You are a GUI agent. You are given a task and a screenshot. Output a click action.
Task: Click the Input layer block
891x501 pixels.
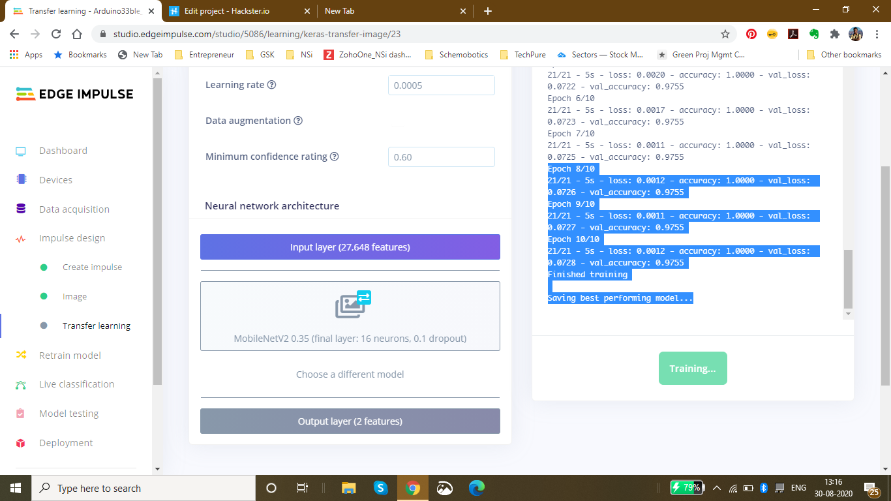(350, 247)
